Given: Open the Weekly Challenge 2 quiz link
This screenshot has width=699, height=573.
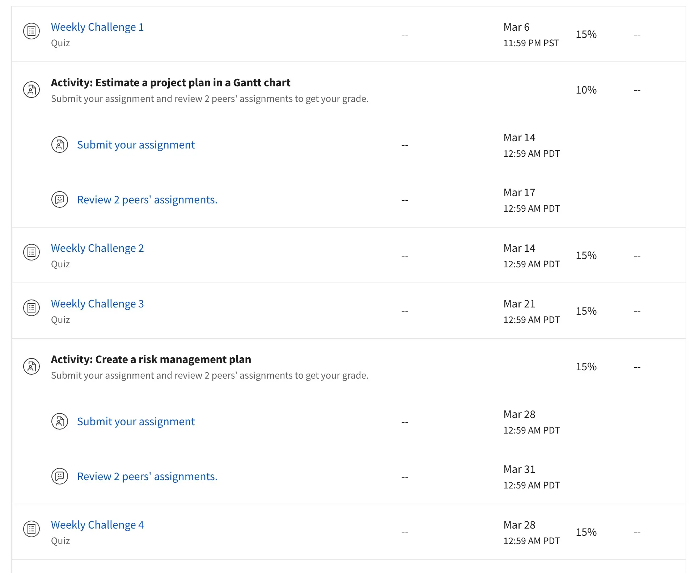Looking at the screenshot, I should click(97, 248).
